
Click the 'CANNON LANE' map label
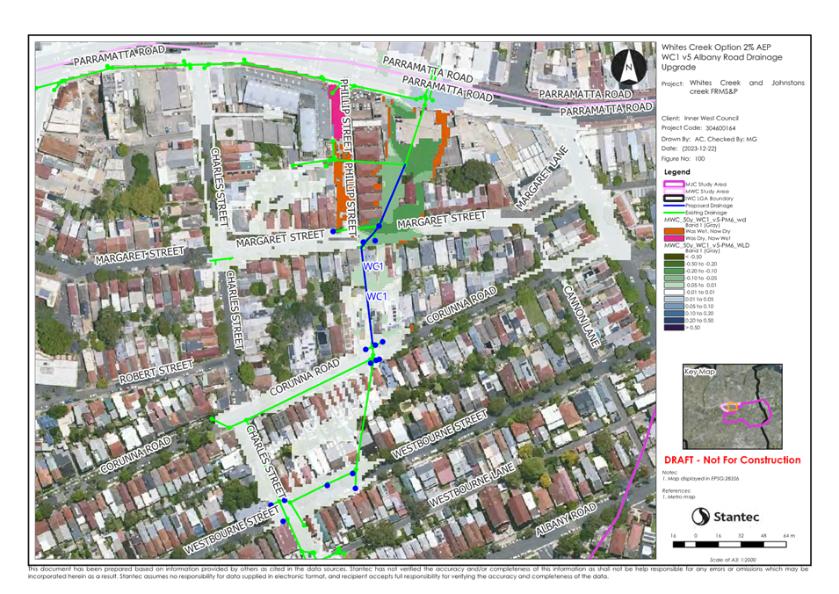pos(581,315)
